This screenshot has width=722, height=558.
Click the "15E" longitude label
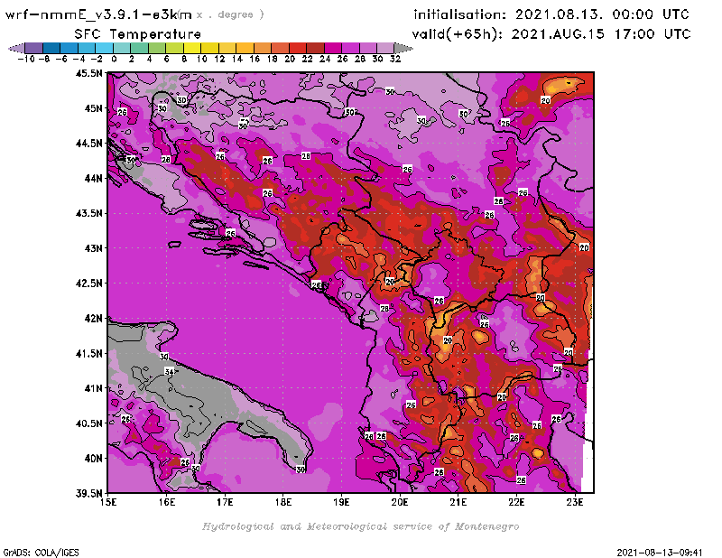coord(108,502)
